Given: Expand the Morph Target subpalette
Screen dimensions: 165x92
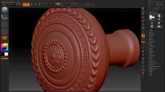Looking at the screenshot, I should tap(152, 56).
